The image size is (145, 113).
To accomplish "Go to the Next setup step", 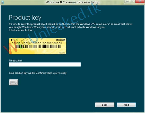I will [126, 105].
